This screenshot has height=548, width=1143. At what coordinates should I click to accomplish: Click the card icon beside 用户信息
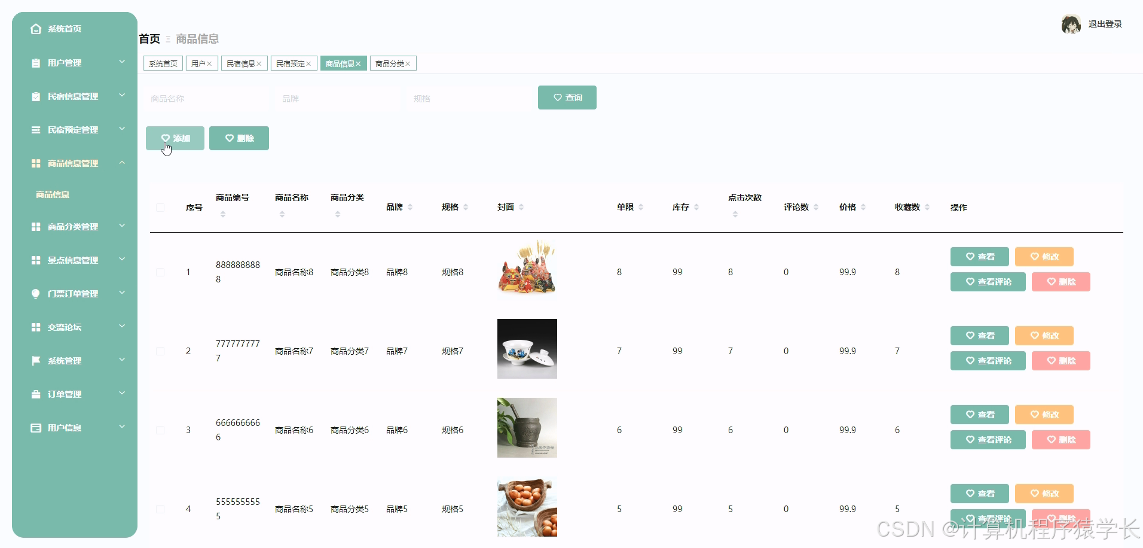click(x=36, y=428)
